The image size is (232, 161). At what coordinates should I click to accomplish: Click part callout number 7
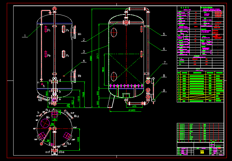coord(164,63)
